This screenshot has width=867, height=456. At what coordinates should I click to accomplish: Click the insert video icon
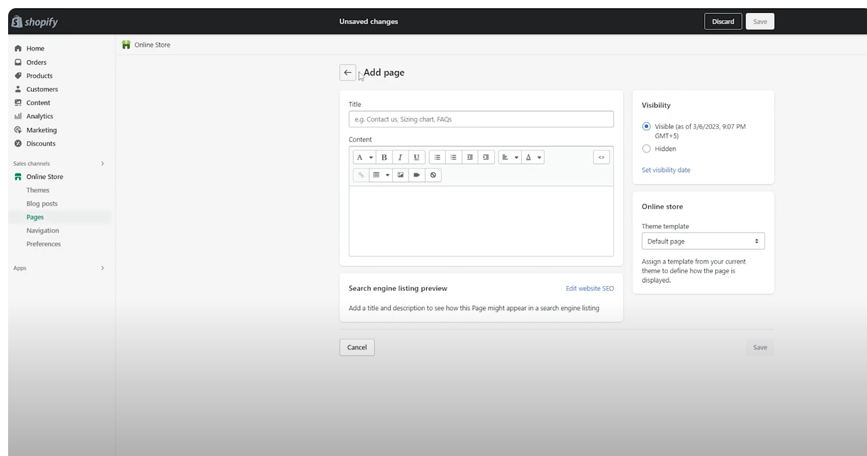click(x=417, y=175)
